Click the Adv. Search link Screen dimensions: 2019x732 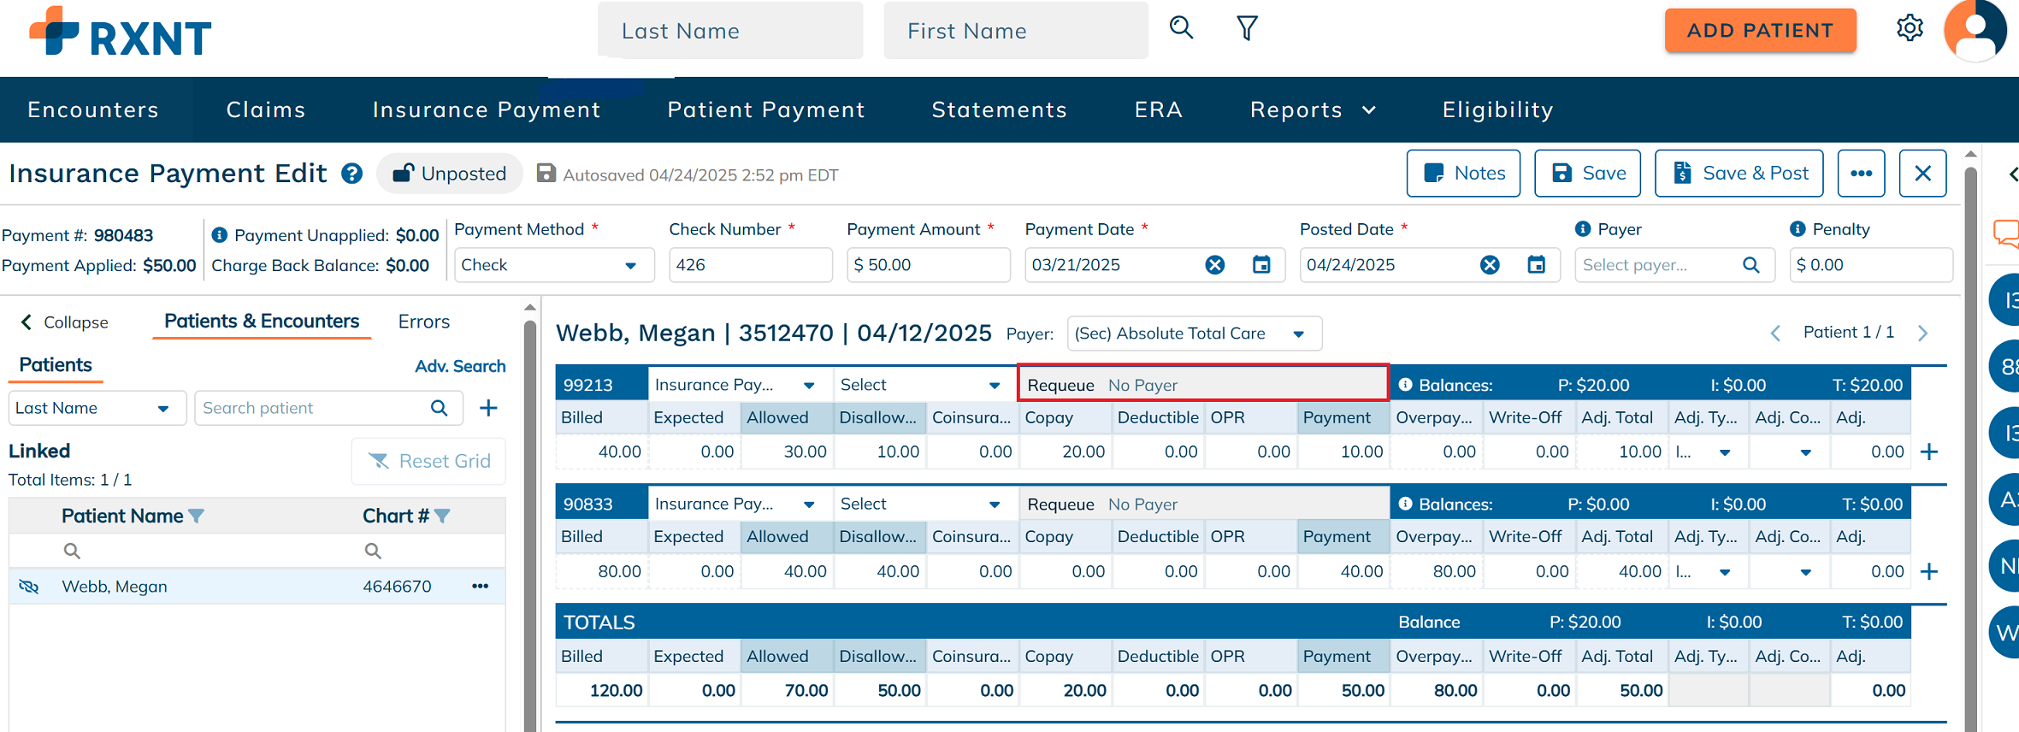(x=460, y=366)
